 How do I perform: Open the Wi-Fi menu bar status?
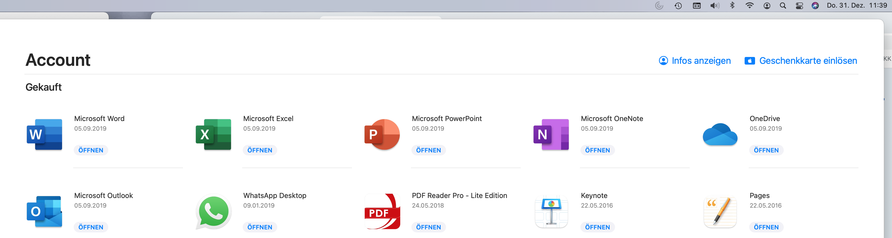749,6
